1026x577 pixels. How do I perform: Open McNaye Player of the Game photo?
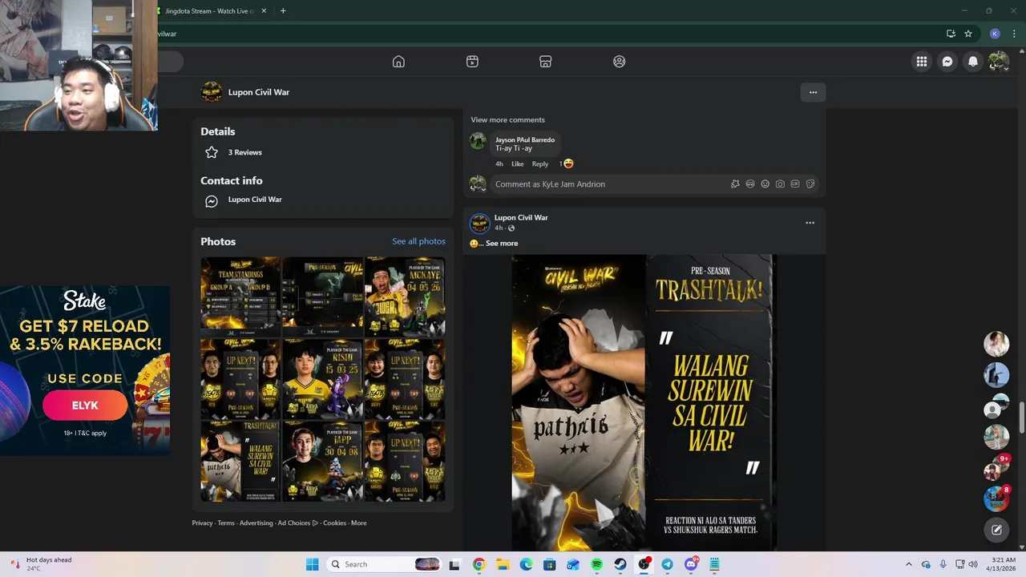coord(405,296)
